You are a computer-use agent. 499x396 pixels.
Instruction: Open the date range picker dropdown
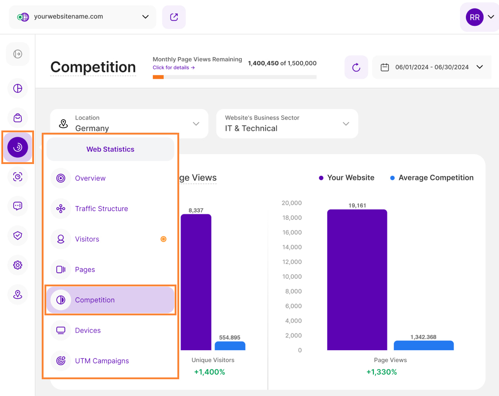coord(431,68)
